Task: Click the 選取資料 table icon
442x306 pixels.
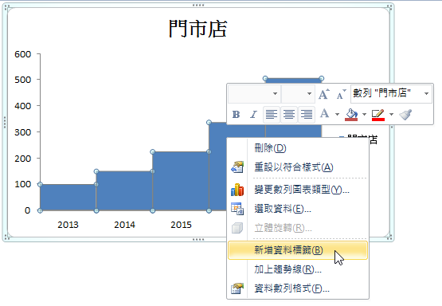Action: [x=237, y=209]
